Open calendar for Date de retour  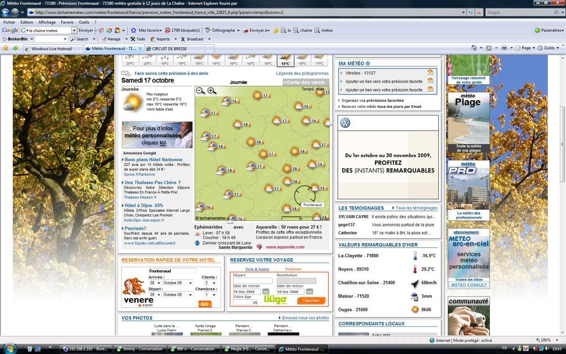point(310,291)
